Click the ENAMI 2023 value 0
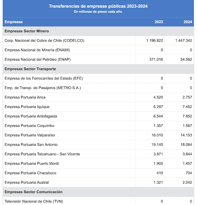Image resolution: width=197 pixels, height=205 pixels. (162, 50)
